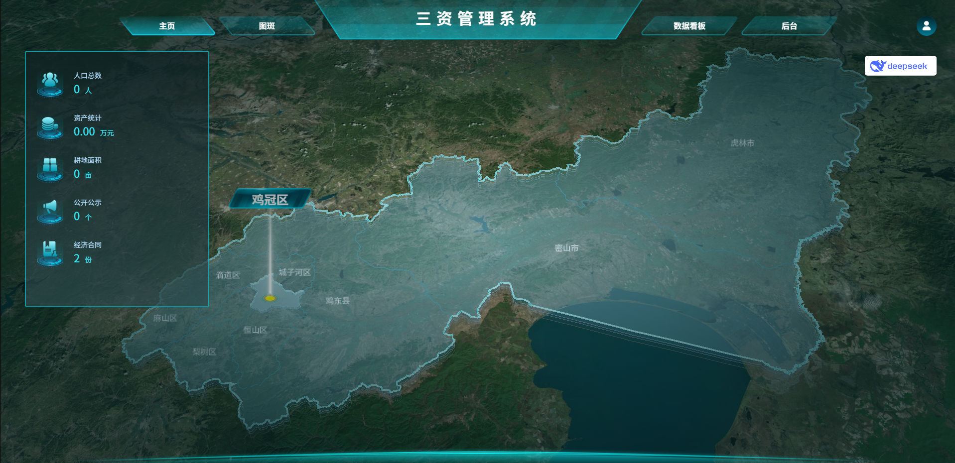The width and height of the screenshot is (955, 463).
Task: Click the 鸡冠区 region label banner
Action: (270, 200)
